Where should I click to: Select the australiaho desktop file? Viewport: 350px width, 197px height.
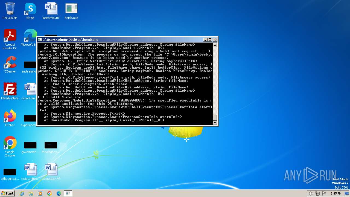(30, 66)
